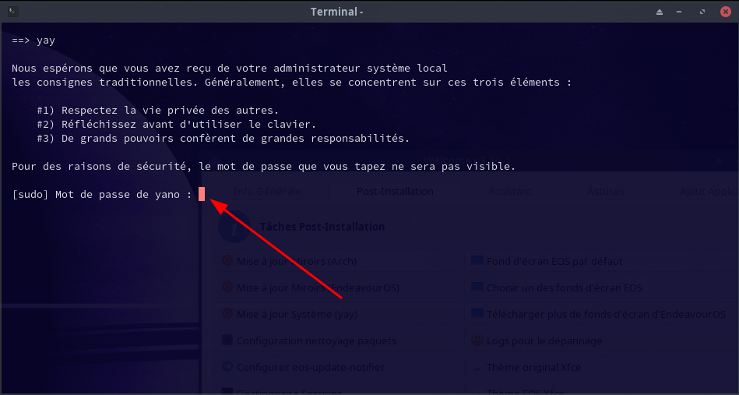Click 'Configurer eos-update-notifier' button
The width and height of the screenshot is (739, 395).
pos(310,367)
